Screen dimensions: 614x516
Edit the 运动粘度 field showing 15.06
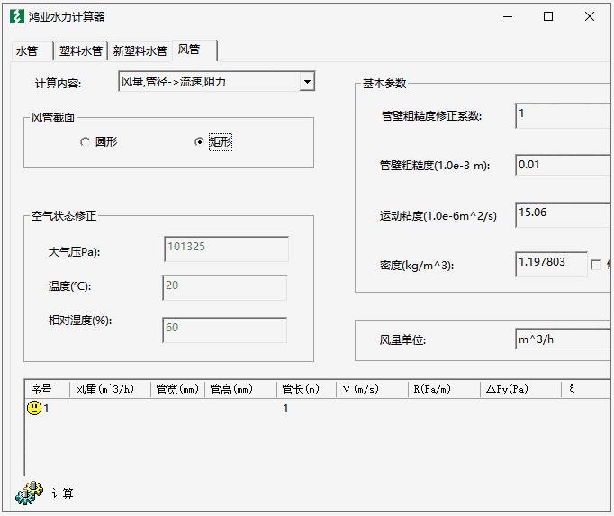coord(563,214)
